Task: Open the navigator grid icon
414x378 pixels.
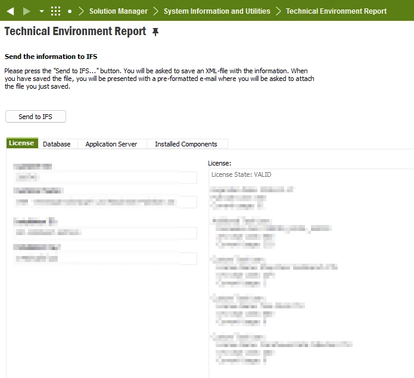Action: point(55,11)
